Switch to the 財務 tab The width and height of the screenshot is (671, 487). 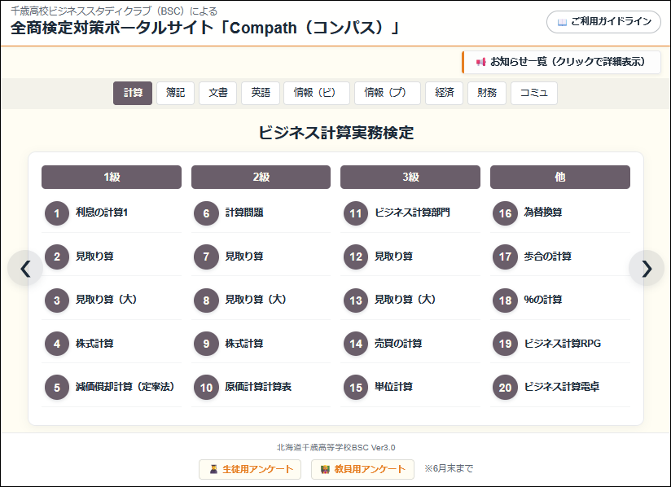(487, 93)
